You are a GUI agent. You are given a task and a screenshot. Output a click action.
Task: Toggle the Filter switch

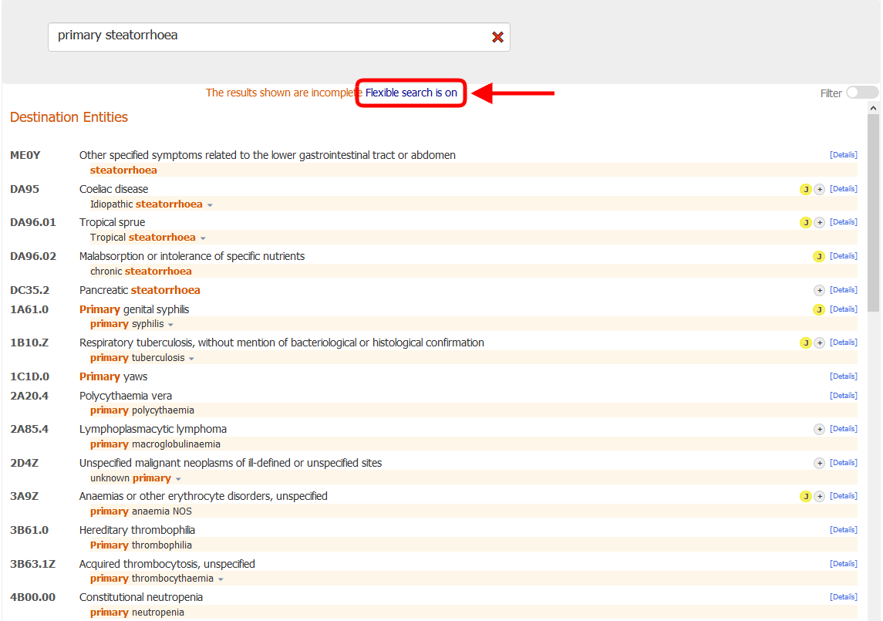pos(861,93)
